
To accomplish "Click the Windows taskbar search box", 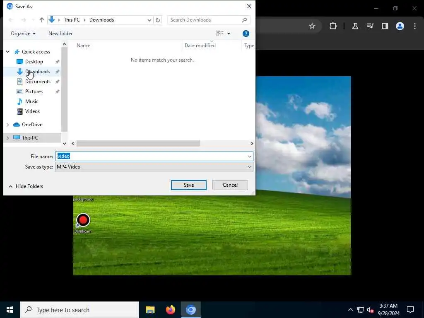I will pos(79,310).
